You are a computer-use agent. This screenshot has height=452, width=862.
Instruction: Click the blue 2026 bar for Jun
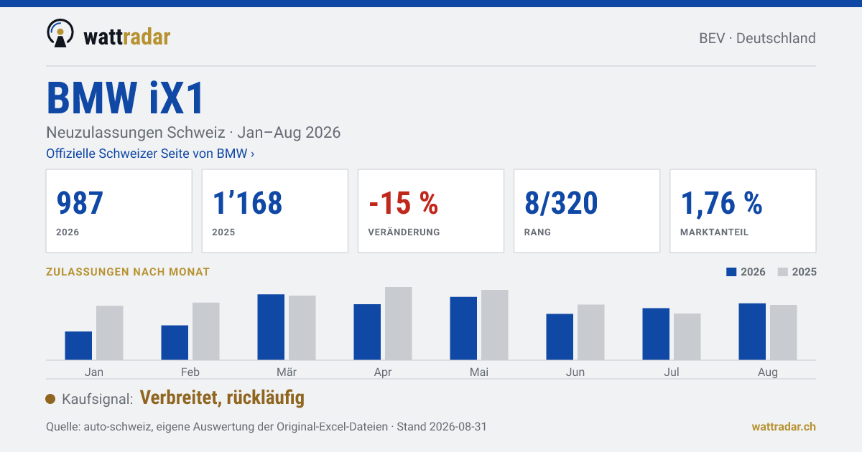tap(560, 337)
